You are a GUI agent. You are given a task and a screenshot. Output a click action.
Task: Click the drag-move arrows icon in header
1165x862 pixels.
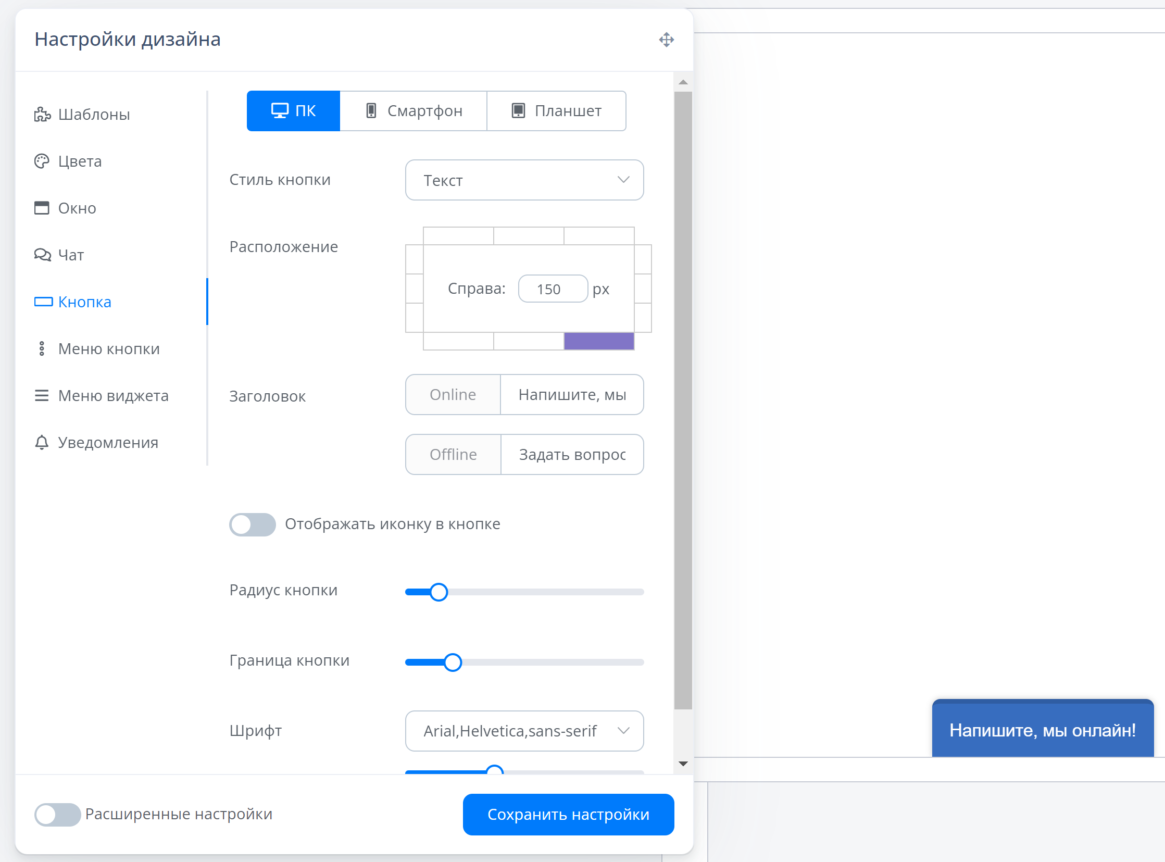666,40
